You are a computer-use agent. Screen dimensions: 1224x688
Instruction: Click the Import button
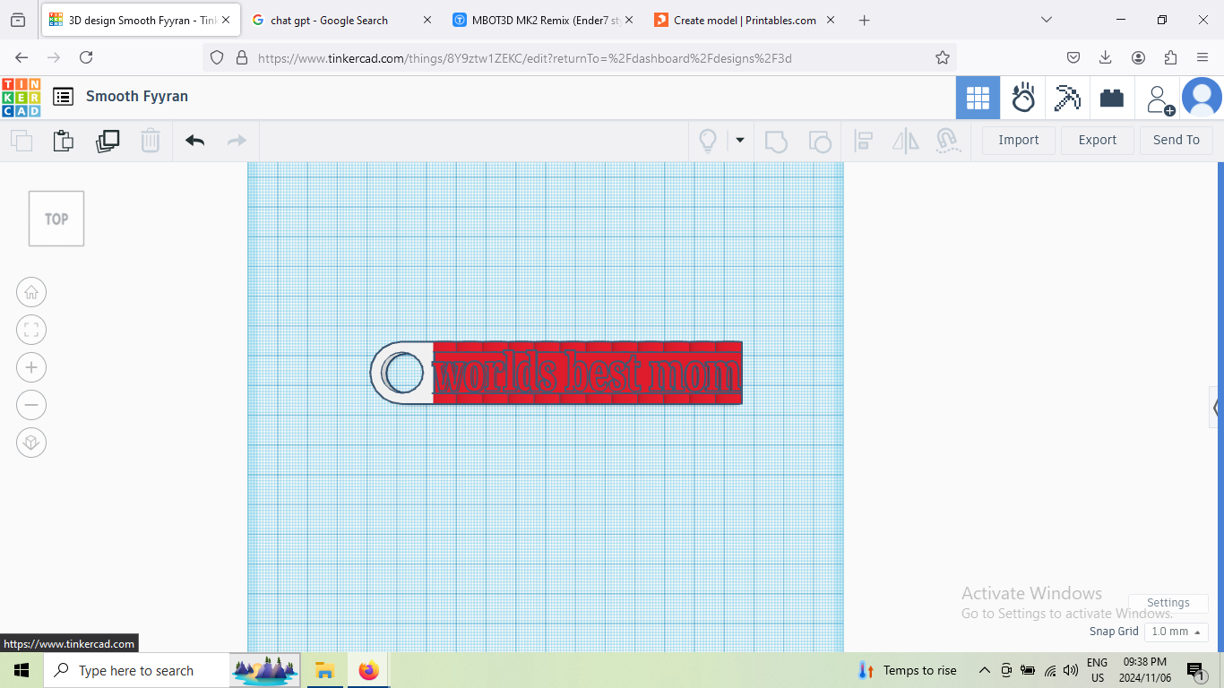coord(1019,141)
